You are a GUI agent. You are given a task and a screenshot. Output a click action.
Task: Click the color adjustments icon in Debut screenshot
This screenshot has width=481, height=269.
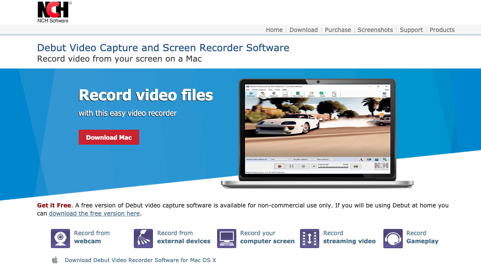(x=369, y=159)
